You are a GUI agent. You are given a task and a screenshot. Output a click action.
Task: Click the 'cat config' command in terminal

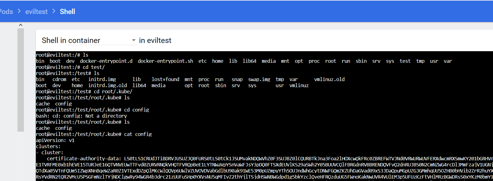click(138, 134)
